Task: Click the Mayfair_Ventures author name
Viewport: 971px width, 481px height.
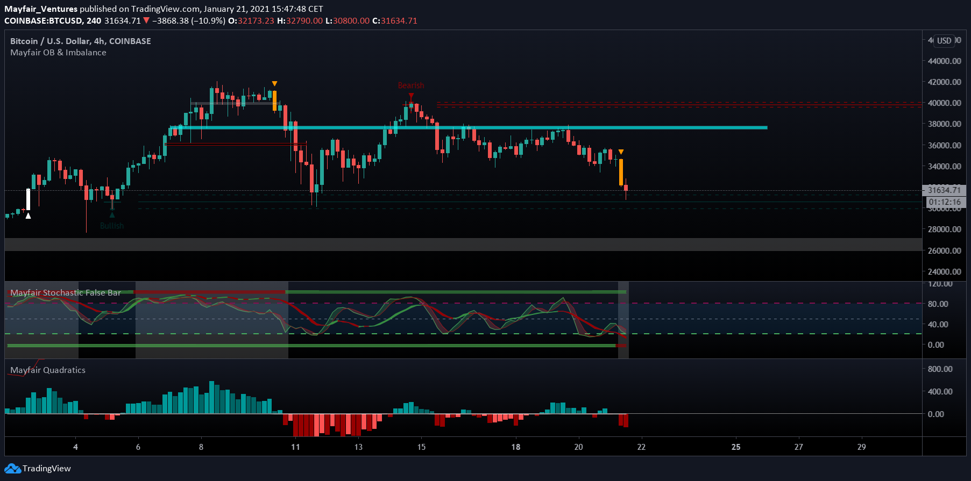Action: coord(41,9)
